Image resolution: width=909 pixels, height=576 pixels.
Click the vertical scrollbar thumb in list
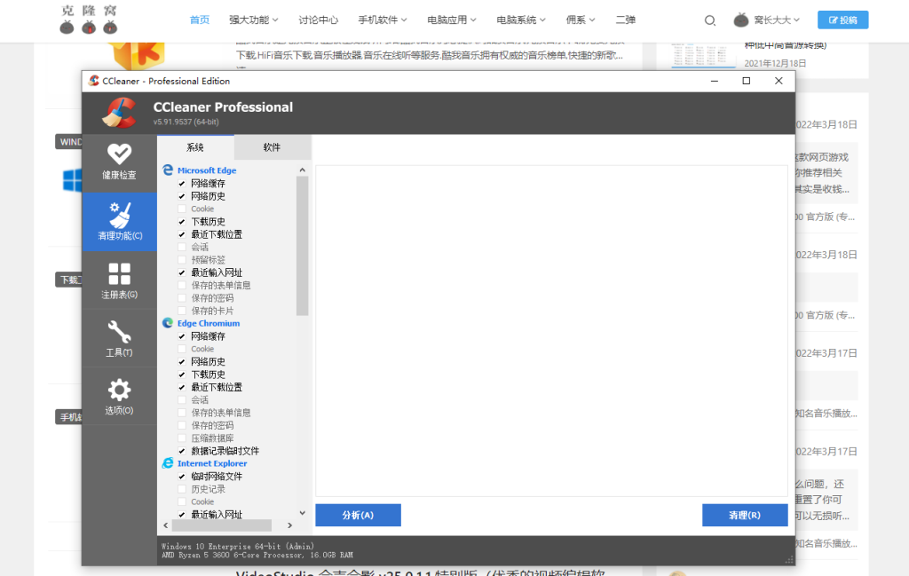pos(302,246)
